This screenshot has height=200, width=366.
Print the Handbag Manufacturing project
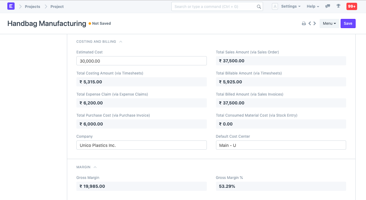[x=304, y=23]
